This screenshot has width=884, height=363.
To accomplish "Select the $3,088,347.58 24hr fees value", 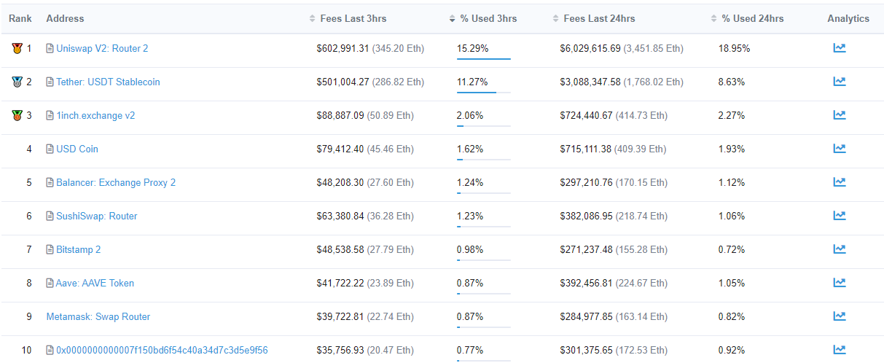I will tap(590, 82).
